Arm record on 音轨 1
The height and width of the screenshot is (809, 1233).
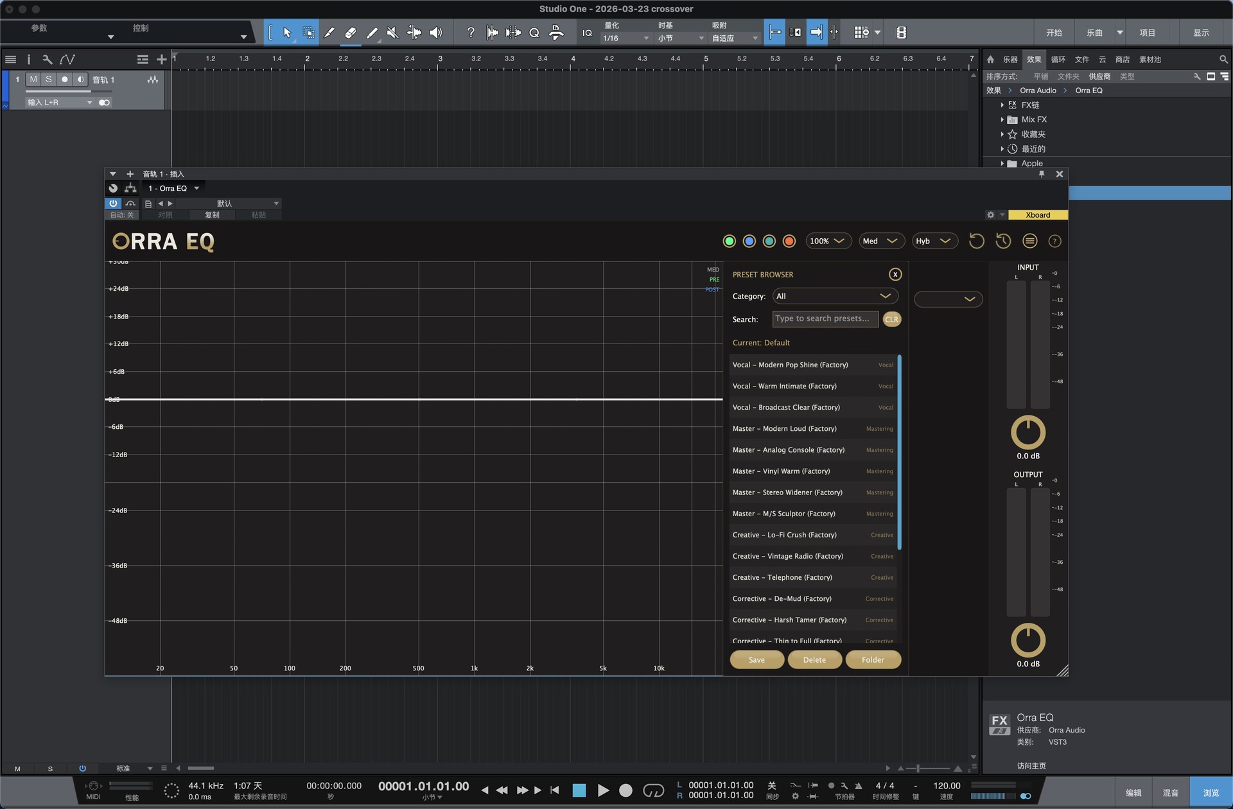pos(64,80)
